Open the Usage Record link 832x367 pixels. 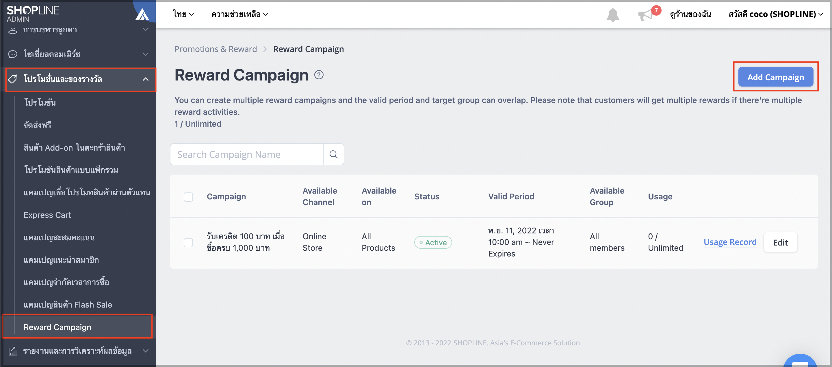click(x=730, y=242)
